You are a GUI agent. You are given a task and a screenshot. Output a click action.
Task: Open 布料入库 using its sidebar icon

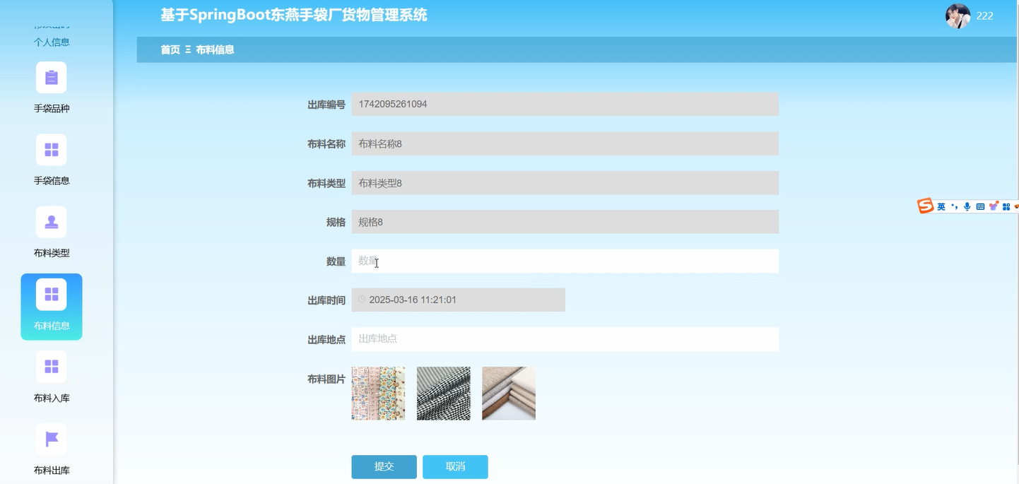pos(51,367)
